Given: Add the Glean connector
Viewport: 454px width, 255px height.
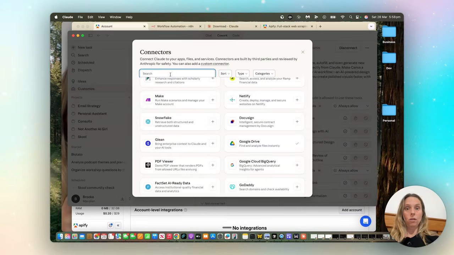Looking at the screenshot, I should click(213, 143).
